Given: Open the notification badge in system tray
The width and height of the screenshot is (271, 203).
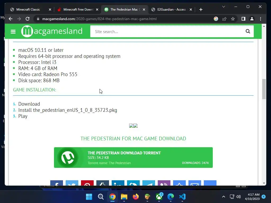Looking at the screenshot, I should pyautogui.click(x=264, y=196).
